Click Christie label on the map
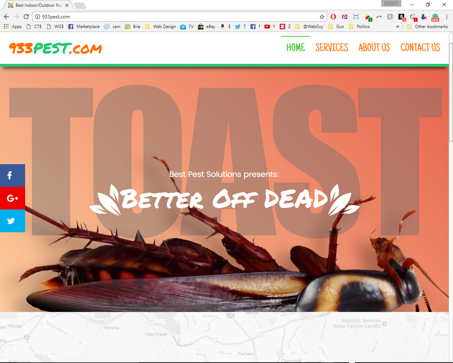Screen dimensions: 453x363 (111, 328)
